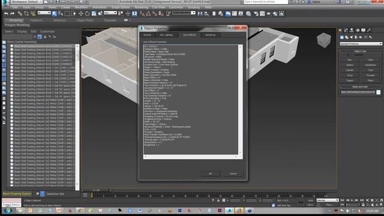Click the GeoSphere primitive button
Image resolution: width=384 pixels, height=216 pixels.
point(370,65)
